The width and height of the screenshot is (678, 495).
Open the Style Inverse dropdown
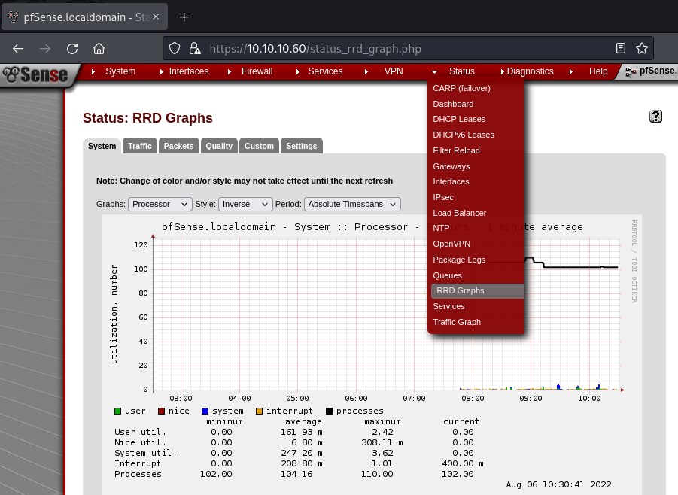point(245,204)
